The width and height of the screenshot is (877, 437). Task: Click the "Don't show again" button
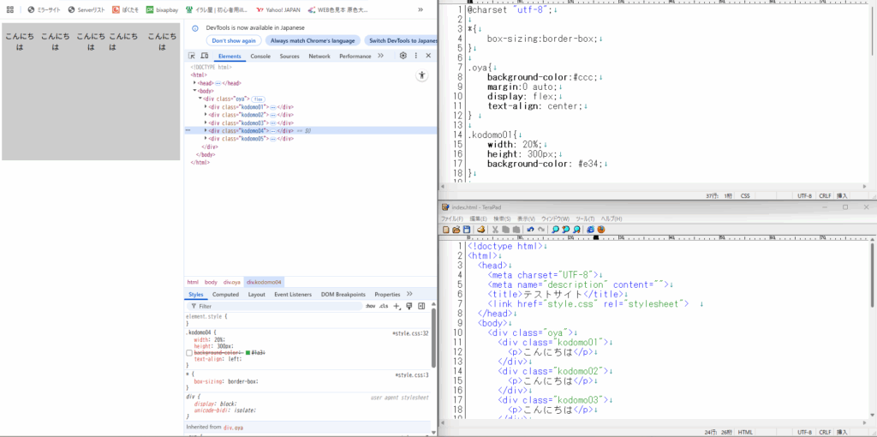click(x=234, y=40)
